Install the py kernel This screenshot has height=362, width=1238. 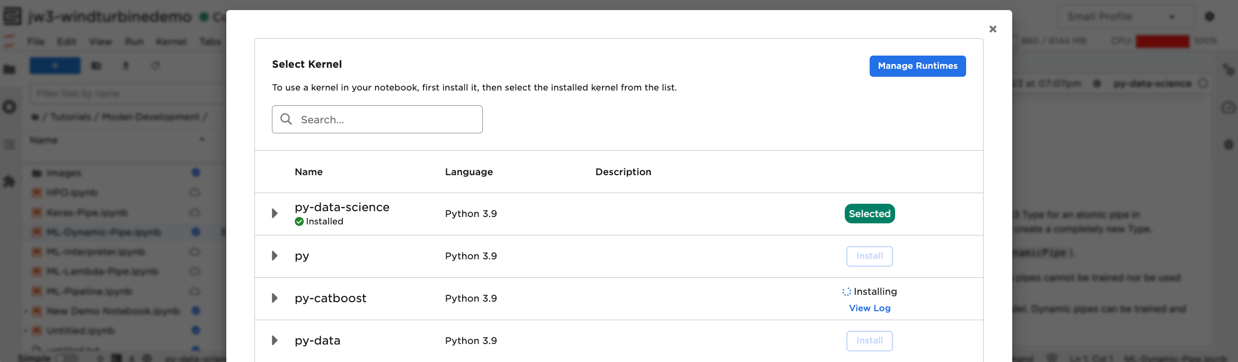click(x=869, y=256)
